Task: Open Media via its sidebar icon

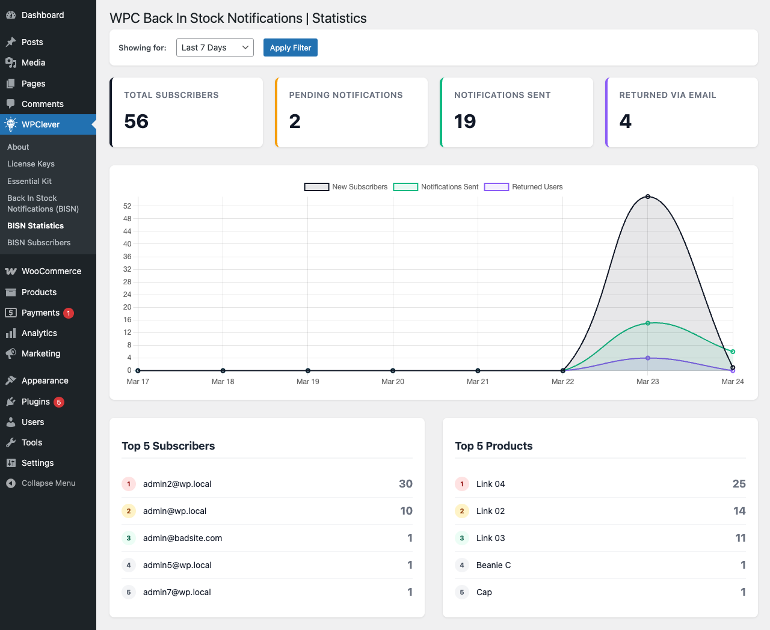Action: (x=11, y=63)
